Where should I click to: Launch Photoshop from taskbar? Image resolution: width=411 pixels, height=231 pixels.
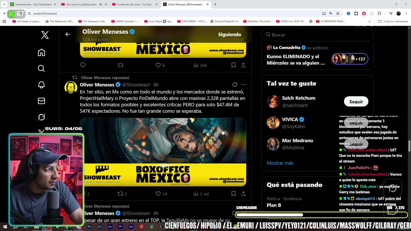point(89,227)
